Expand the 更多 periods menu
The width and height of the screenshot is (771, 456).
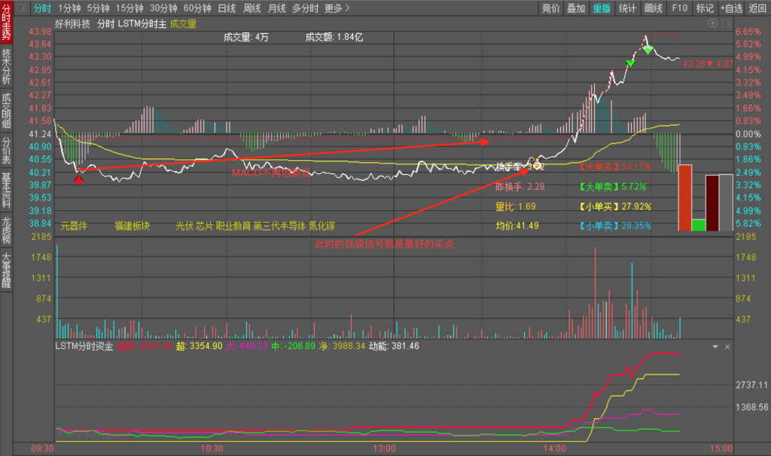point(337,8)
